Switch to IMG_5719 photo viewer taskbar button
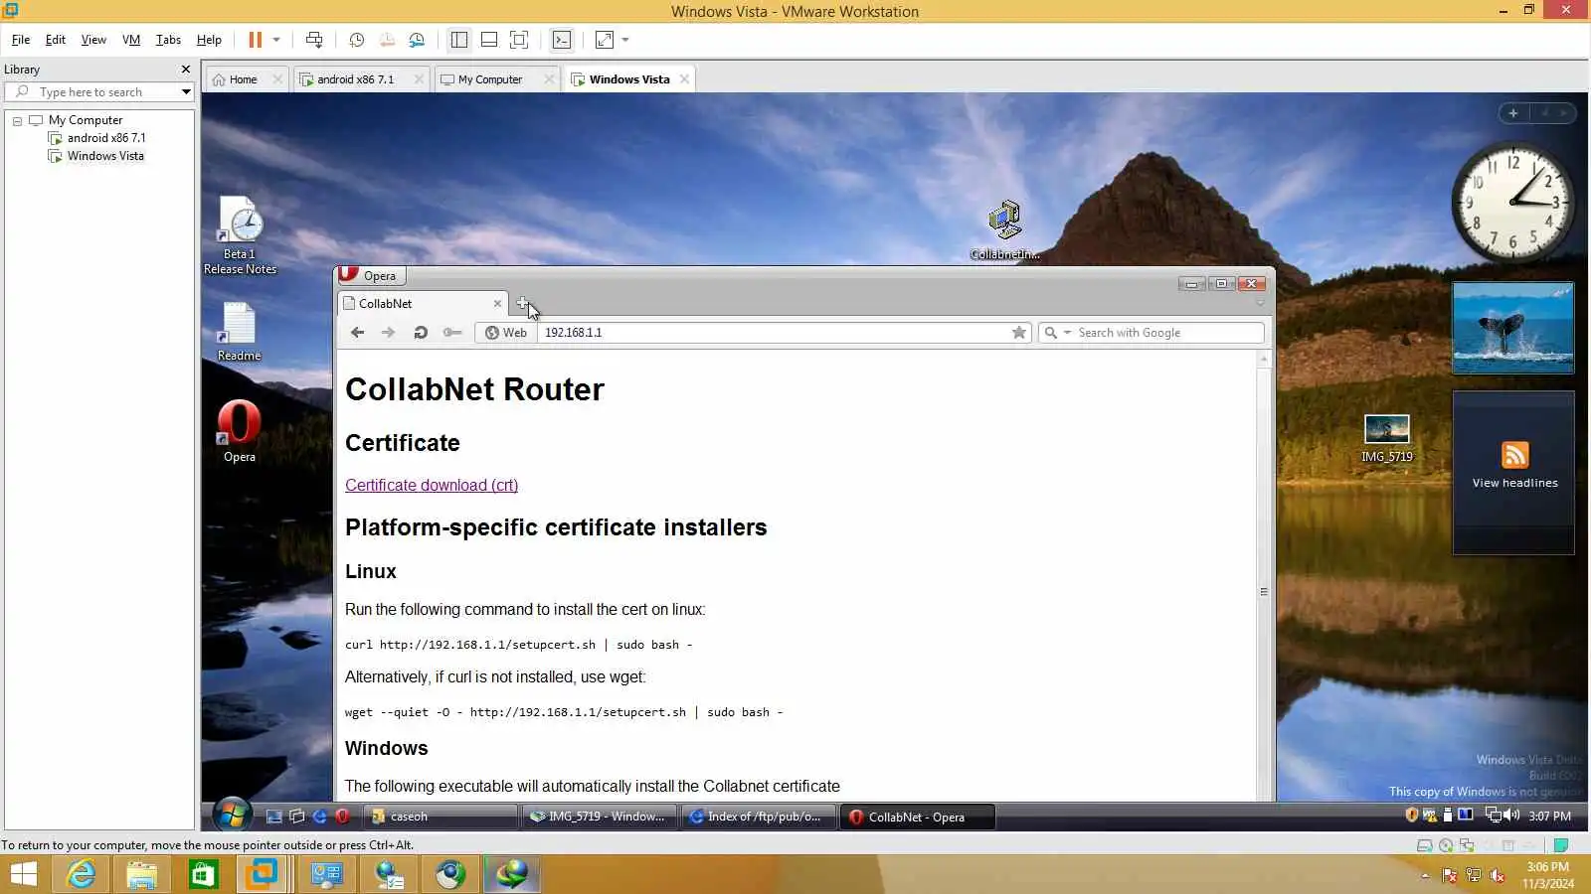Screen dimensions: 1591x894 599,817
